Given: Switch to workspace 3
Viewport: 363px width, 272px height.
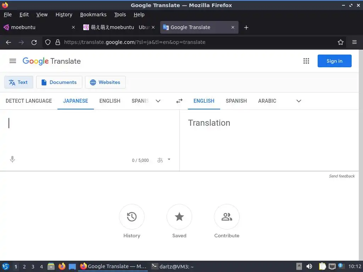Looking at the screenshot, I should [33, 267].
